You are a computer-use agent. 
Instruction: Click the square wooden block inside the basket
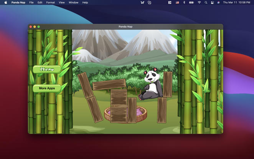click(x=119, y=114)
